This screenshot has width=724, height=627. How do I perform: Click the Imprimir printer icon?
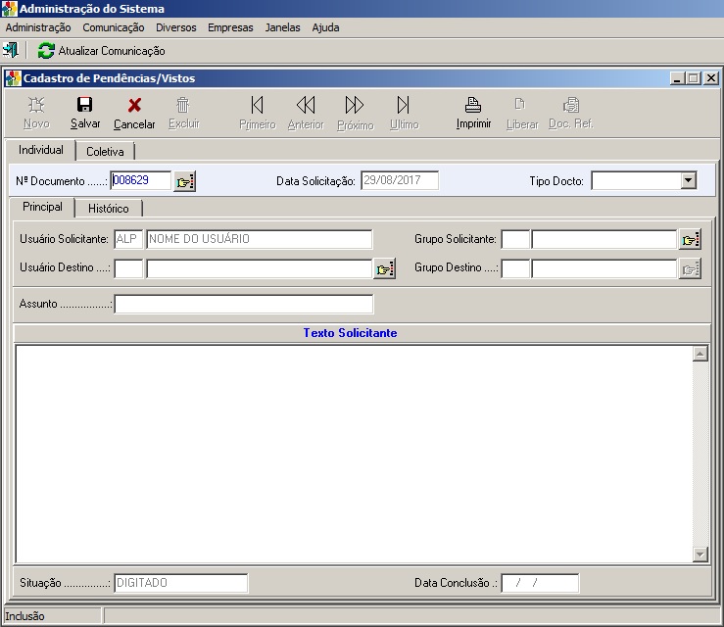point(473,105)
